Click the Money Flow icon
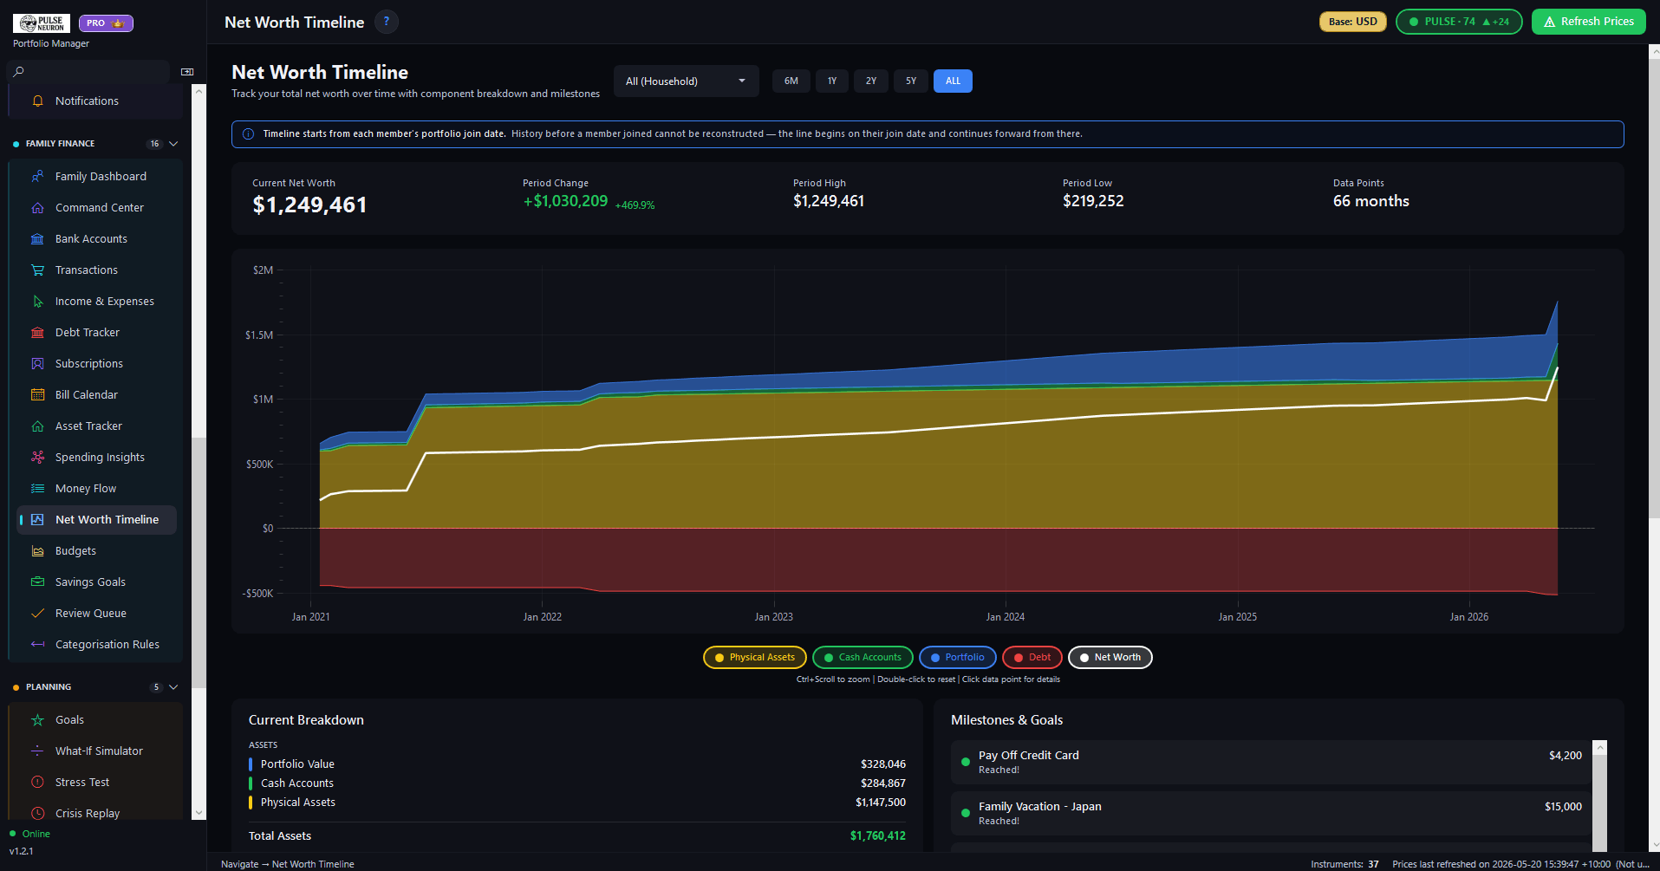The image size is (1660, 871). pyautogui.click(x=37, y=489)
